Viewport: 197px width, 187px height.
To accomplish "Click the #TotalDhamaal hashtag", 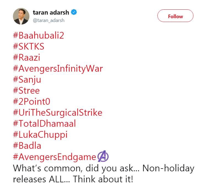I will click(44, 124).
